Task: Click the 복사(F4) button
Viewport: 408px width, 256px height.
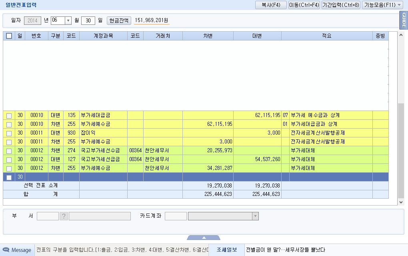Action: pyautogui.click(x=271, y=5)
